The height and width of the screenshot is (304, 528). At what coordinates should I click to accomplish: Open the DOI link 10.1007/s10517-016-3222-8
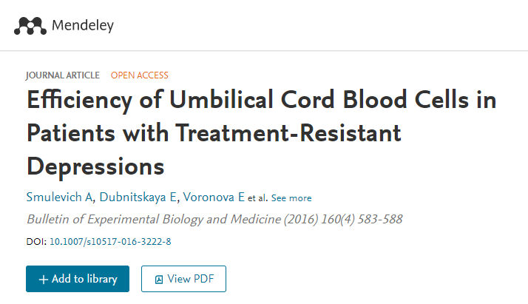[110, 241]
